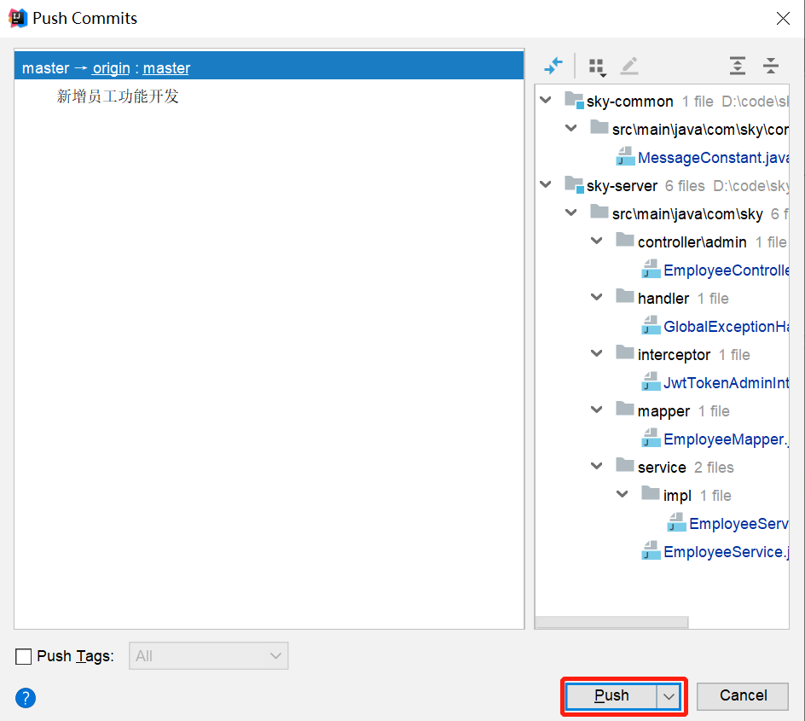Collapse the sky-server module node

click(x=546, y=186)
